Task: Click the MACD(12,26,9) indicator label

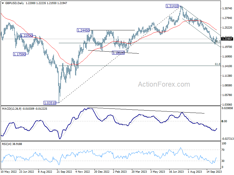Action: pyautogui.click(x=12, y=109)
